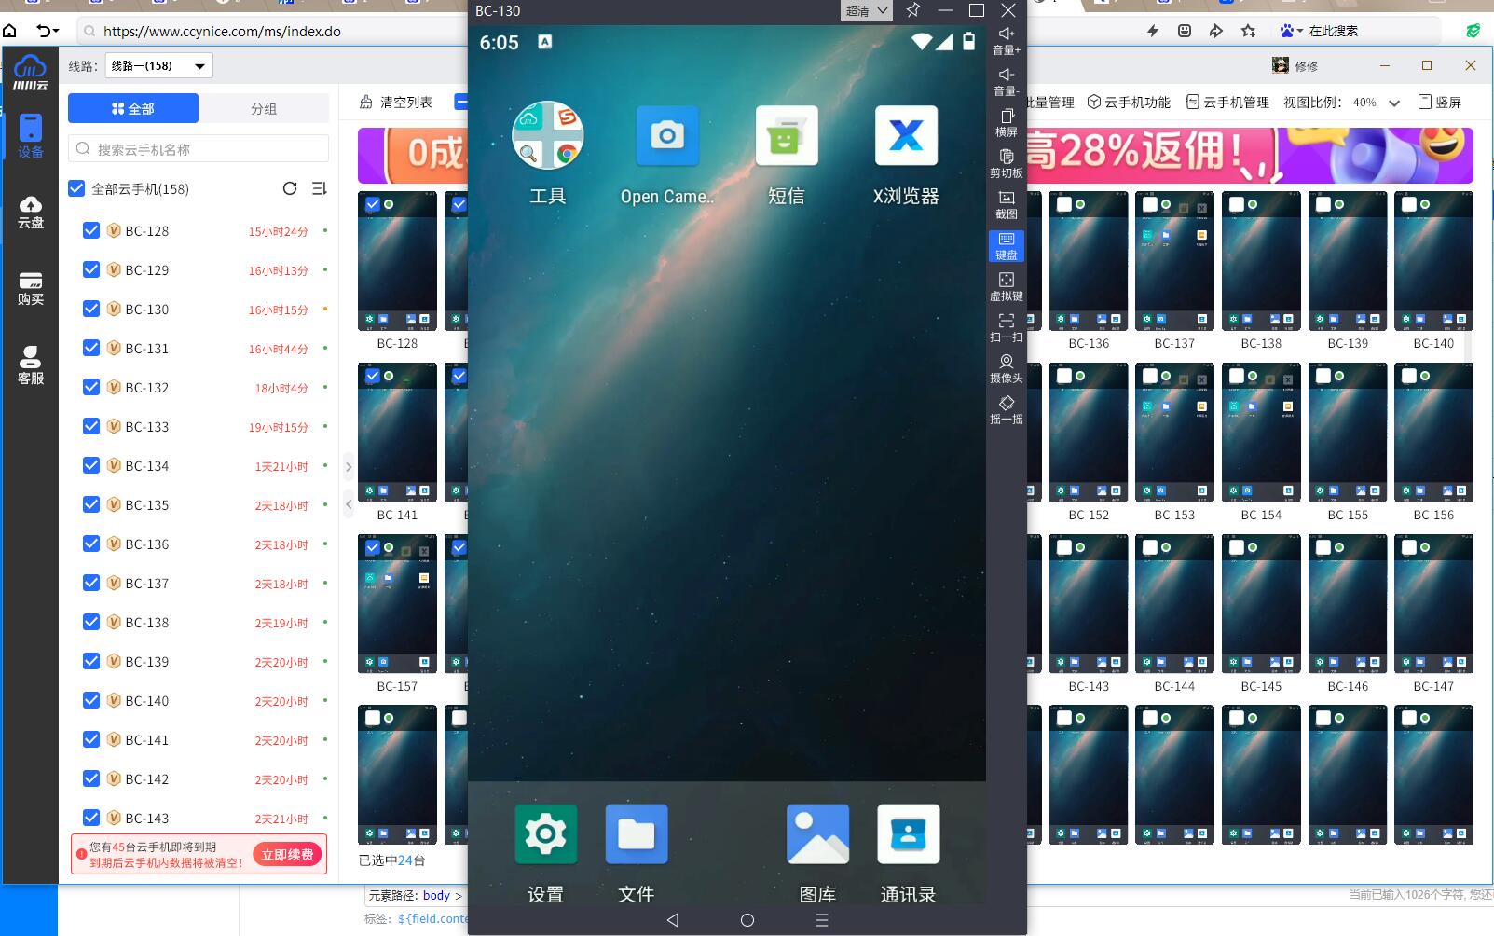1494x936 pixels.
Task: Switch to the 分组 tab
Action: [264, 108]
